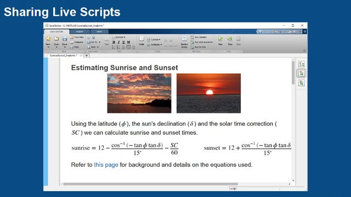351x197 pixels.
Task: Show output on right view
Action: click(301, 65)
